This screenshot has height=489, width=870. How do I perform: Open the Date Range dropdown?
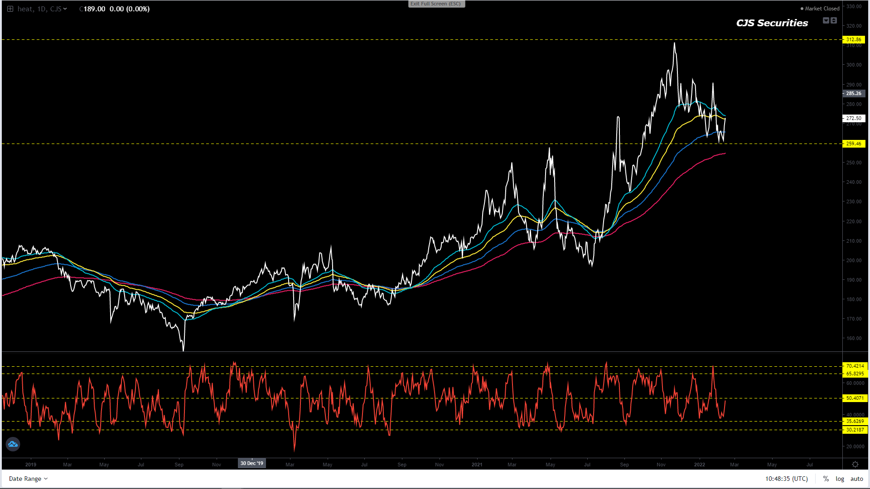pyautogui.click(x=28, y=479)
